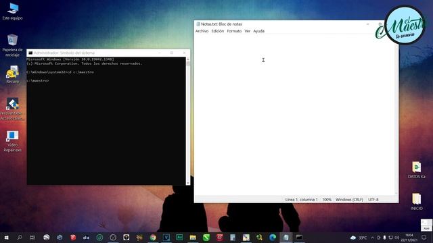This screenshot has width=433, height=243.
Task: Open the Edición menu in Bloc de notas
Action: (x=218, y=31)
